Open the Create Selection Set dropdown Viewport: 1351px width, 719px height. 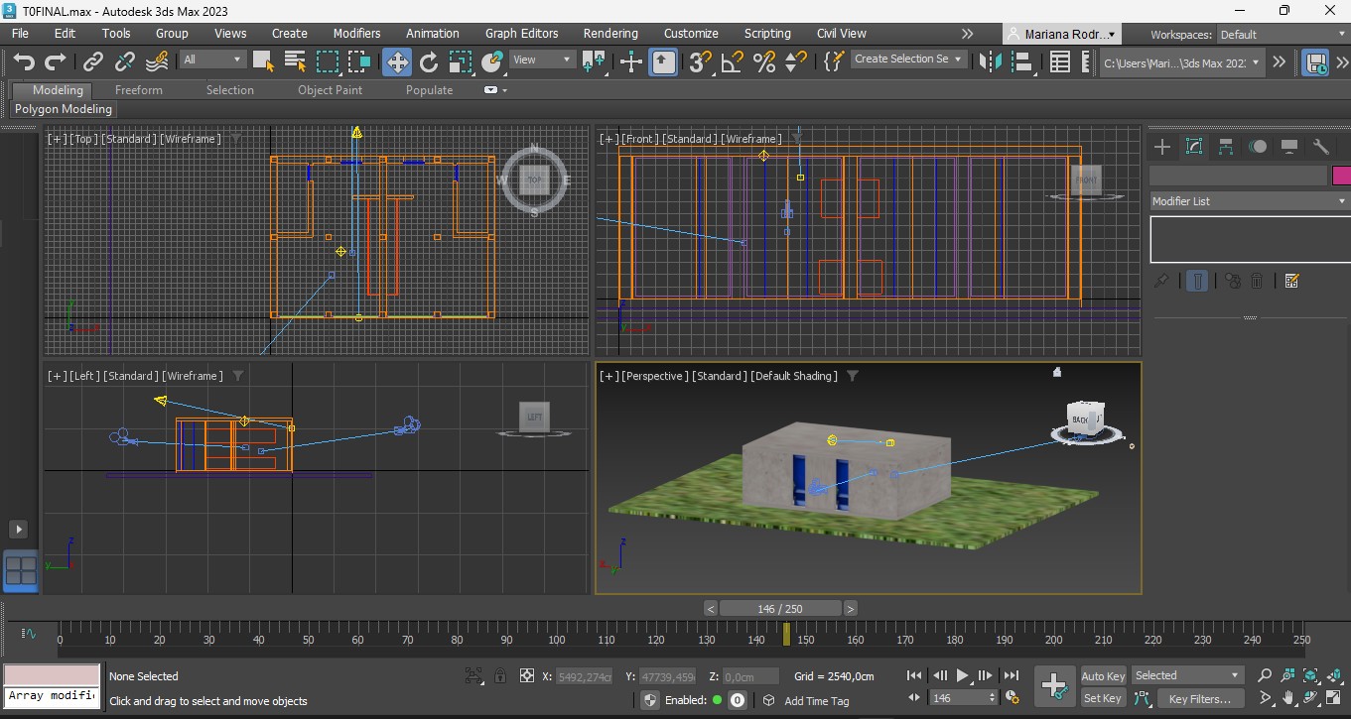908,60
